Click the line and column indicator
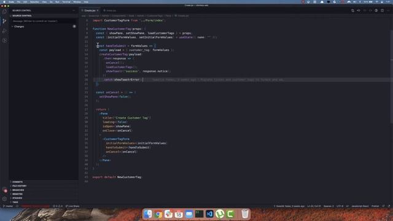The width and height of the screenshot is (393, 221). tap(314, 206)
